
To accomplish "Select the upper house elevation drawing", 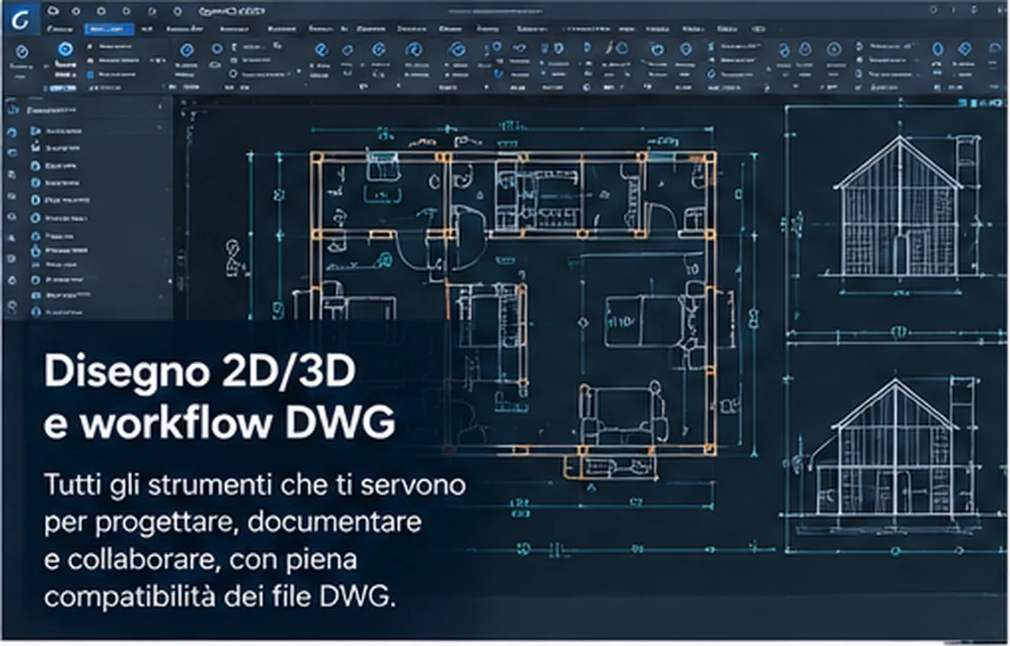I will click(900, 205).
